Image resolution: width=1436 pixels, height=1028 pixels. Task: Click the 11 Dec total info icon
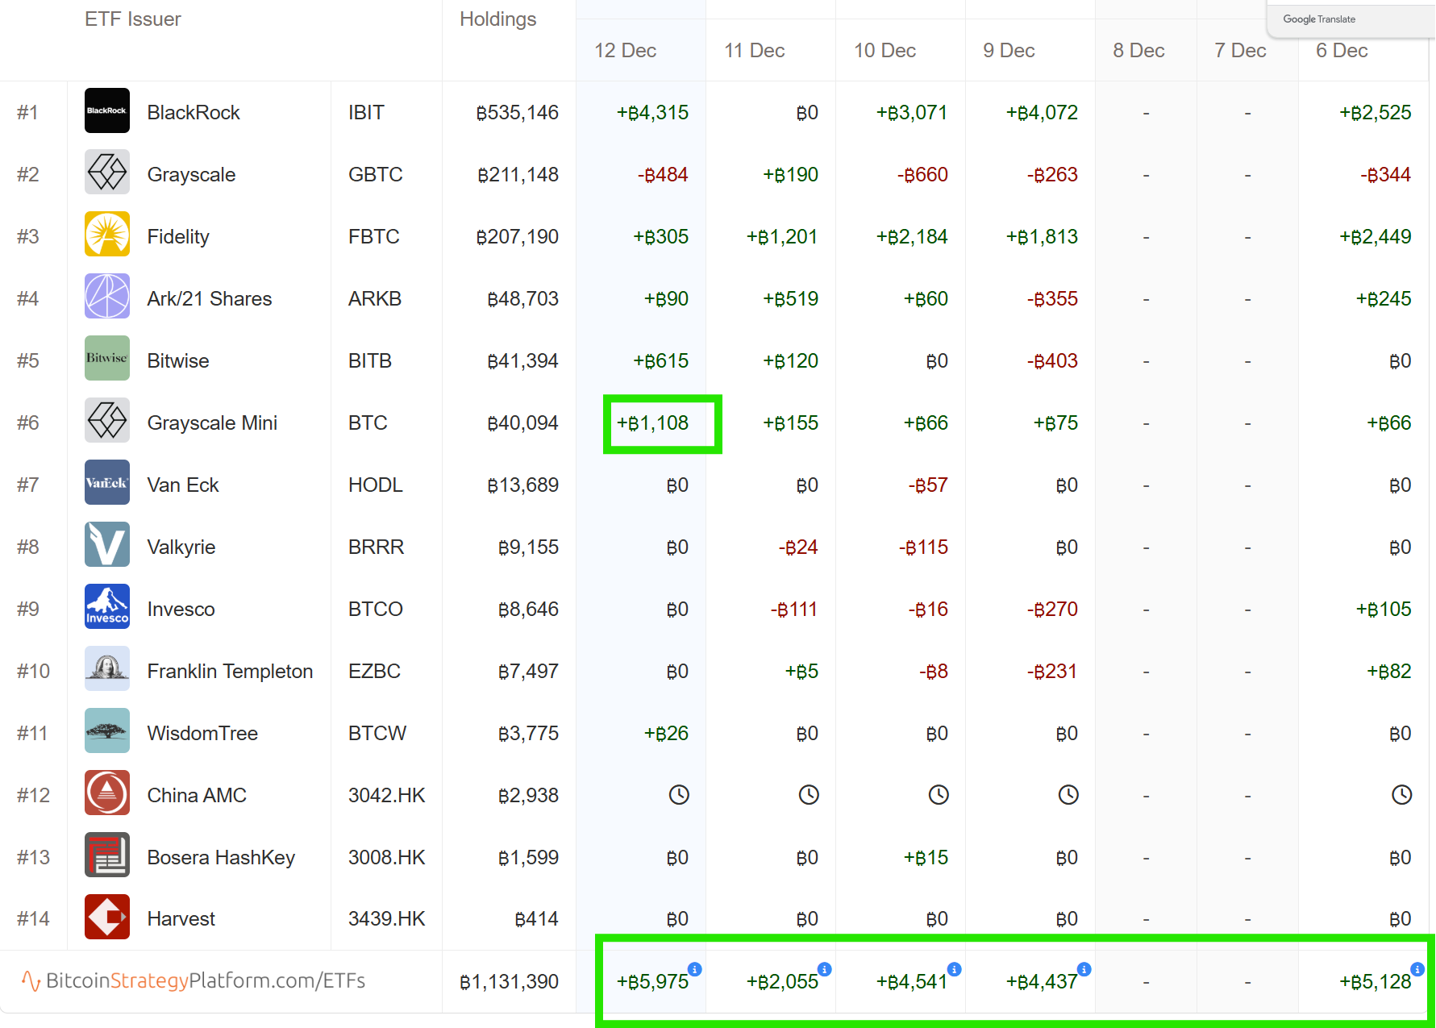click(824, 969)
